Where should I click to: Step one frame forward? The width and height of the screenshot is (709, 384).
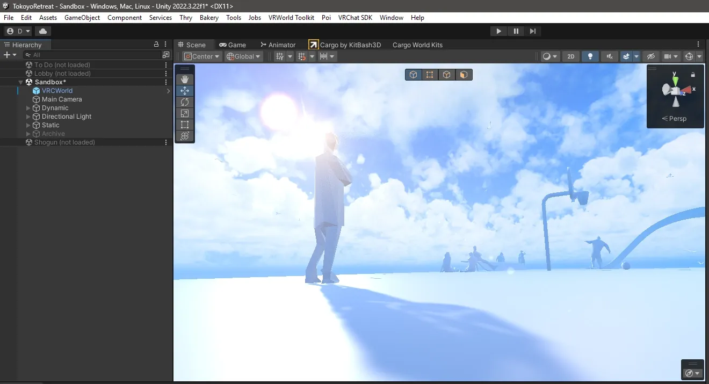click(x=532, y=31)
